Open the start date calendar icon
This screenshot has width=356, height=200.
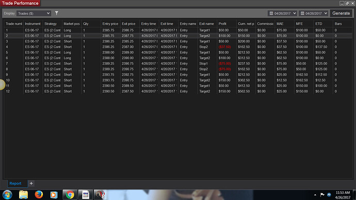click(271, 13)
